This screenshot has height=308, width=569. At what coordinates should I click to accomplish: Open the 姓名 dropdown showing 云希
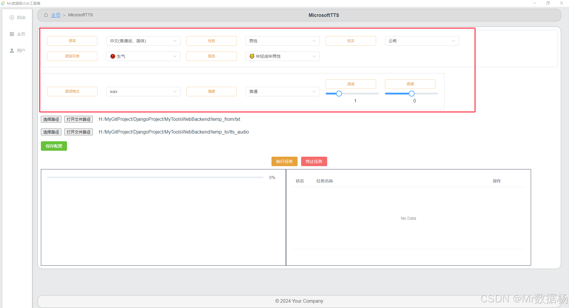coord(422,41)
